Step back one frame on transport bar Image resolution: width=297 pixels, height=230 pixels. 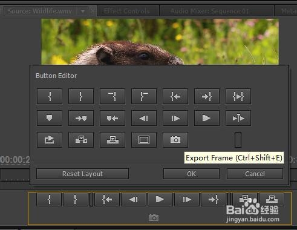[134, 199]
